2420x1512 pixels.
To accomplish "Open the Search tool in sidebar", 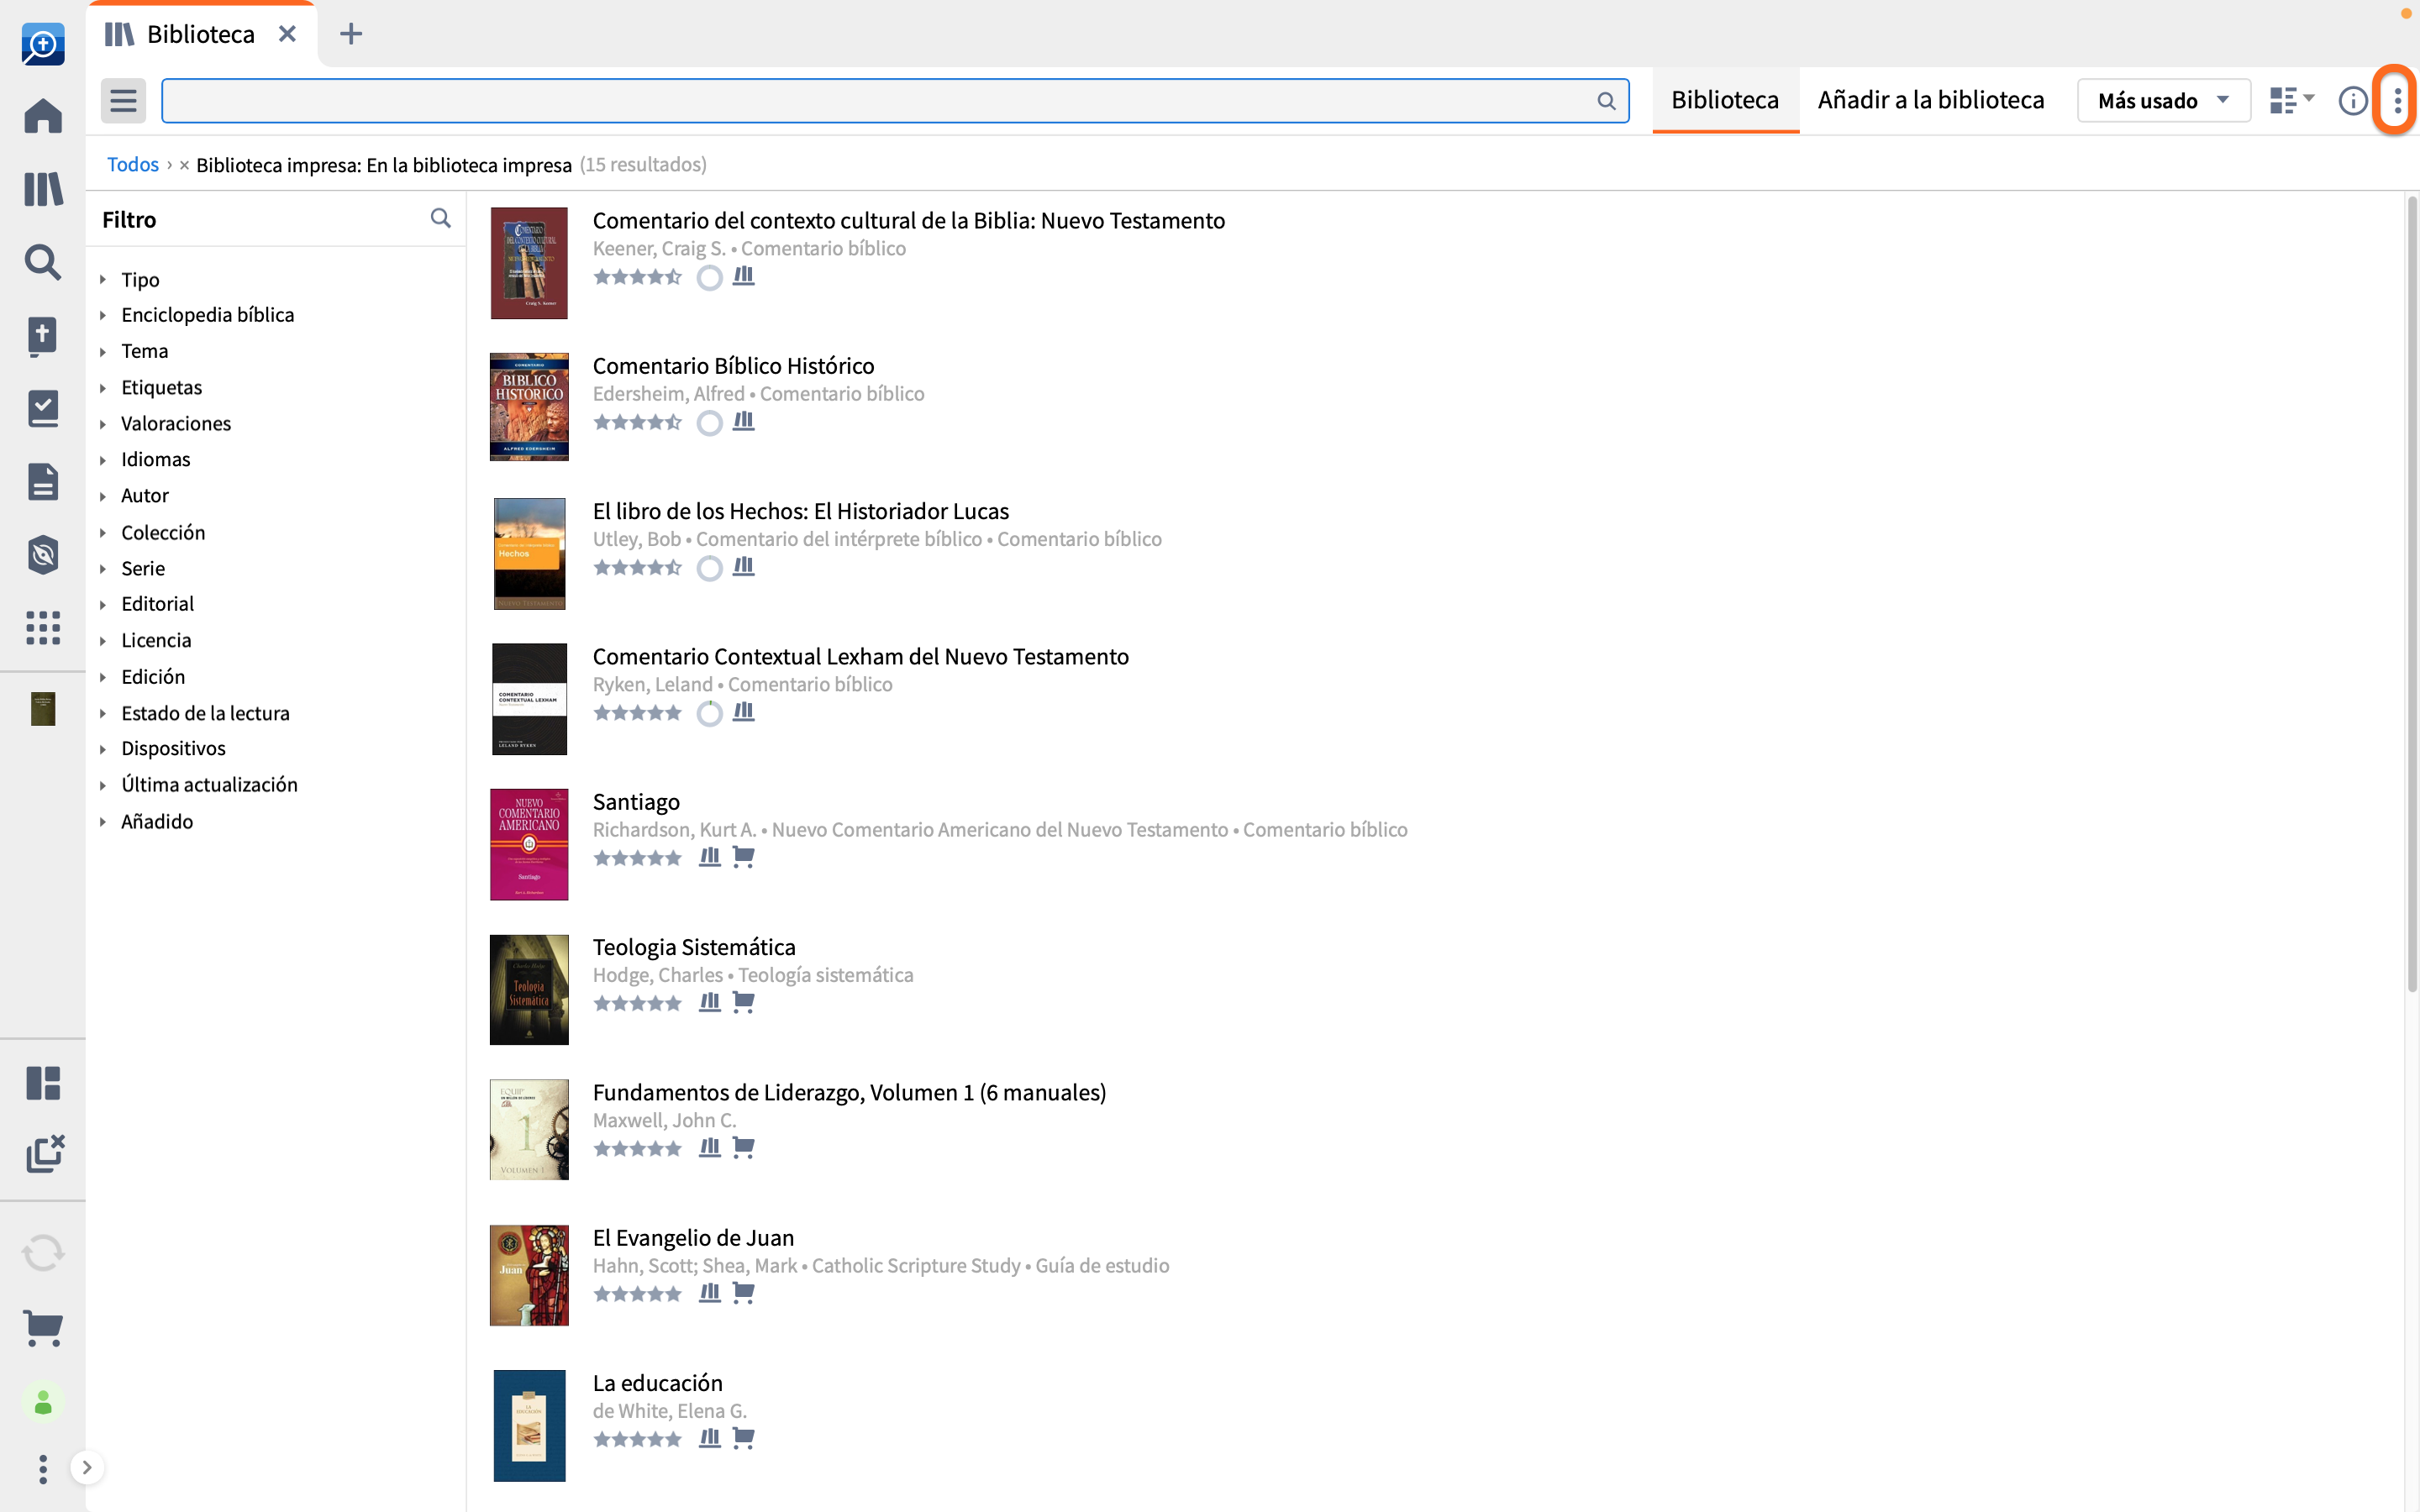I will coord(43,262).
